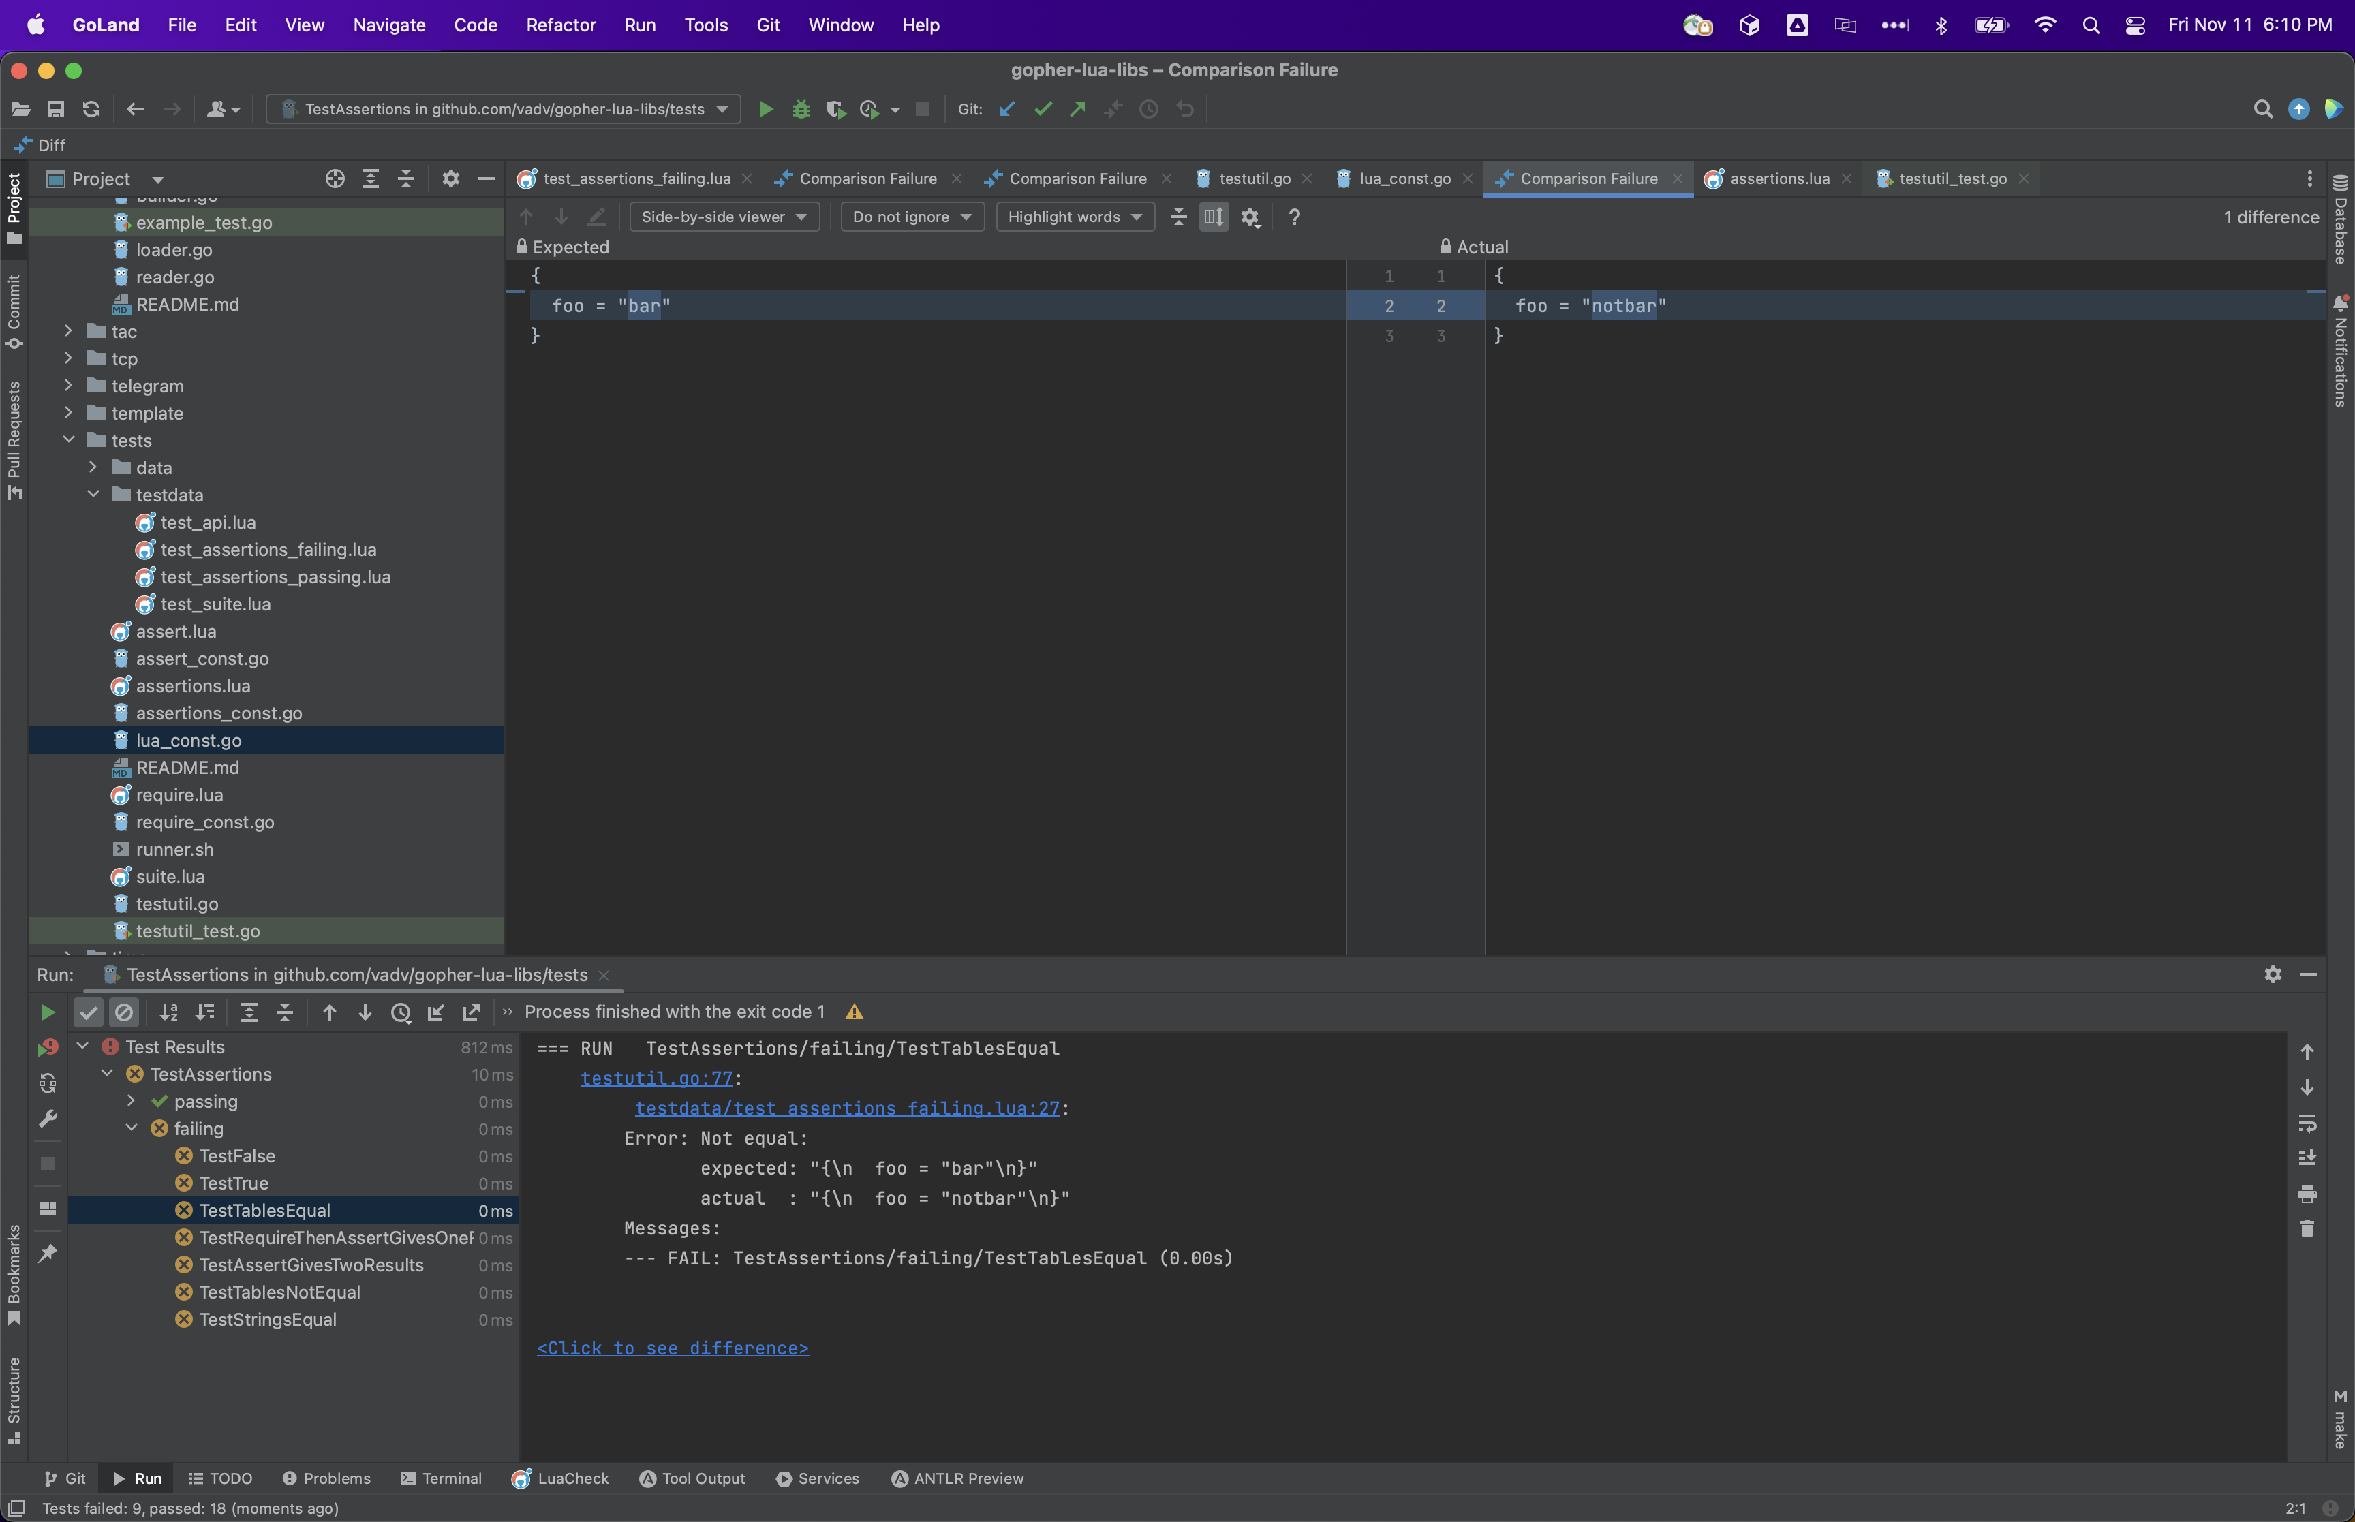
Task: Switch to the assertions.lua tab
Action: [1778, 179]
